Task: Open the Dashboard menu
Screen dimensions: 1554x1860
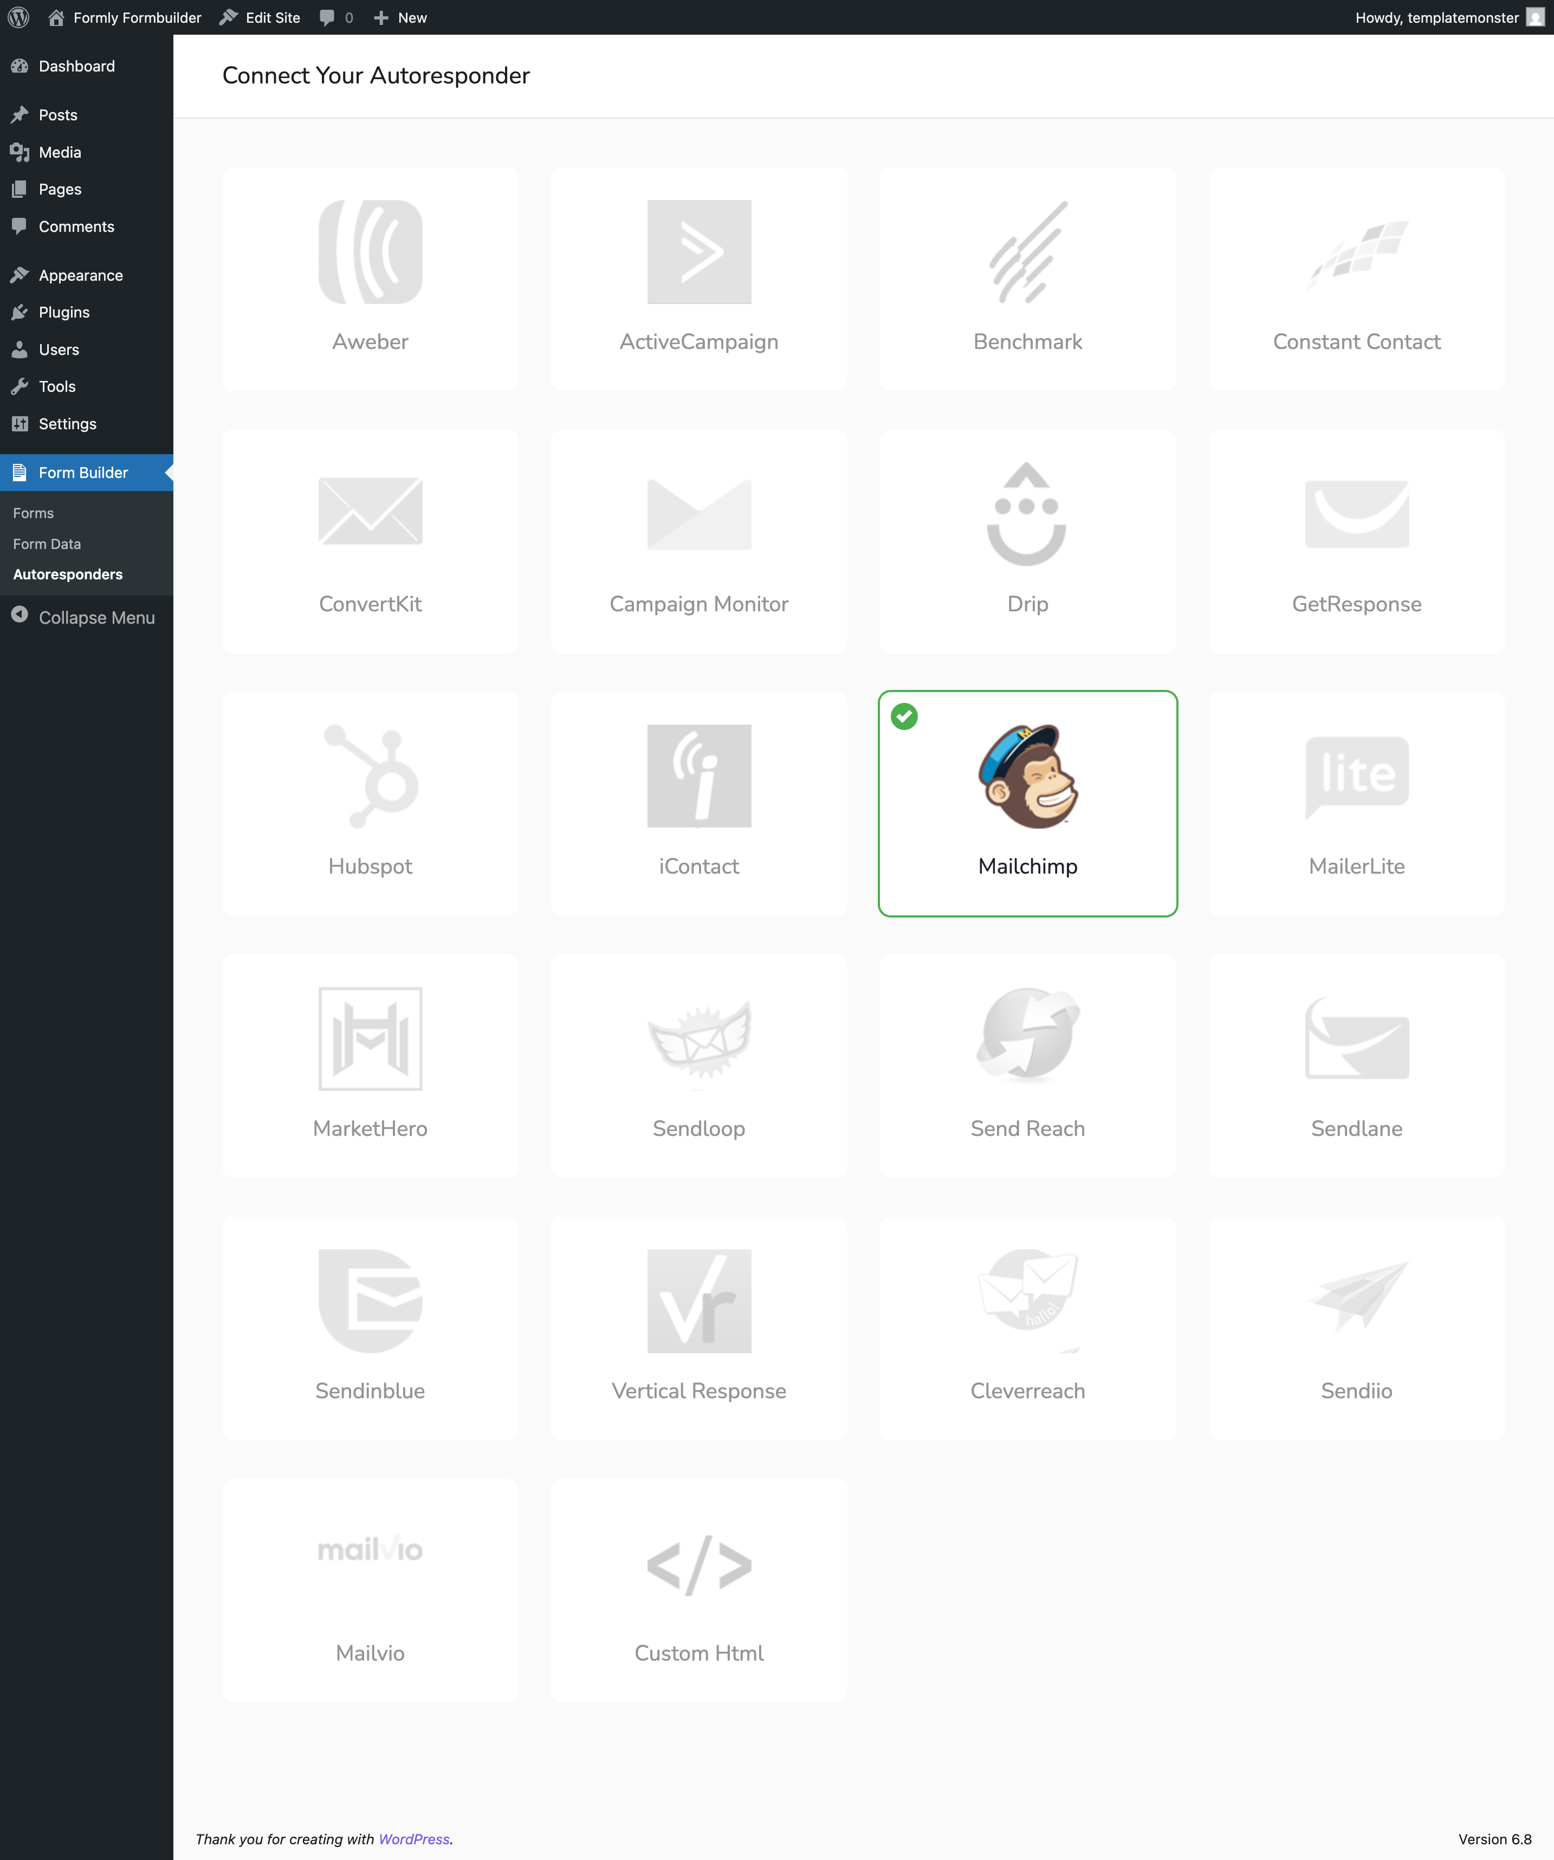Action: pyautogui.click(x=86, y=67)
